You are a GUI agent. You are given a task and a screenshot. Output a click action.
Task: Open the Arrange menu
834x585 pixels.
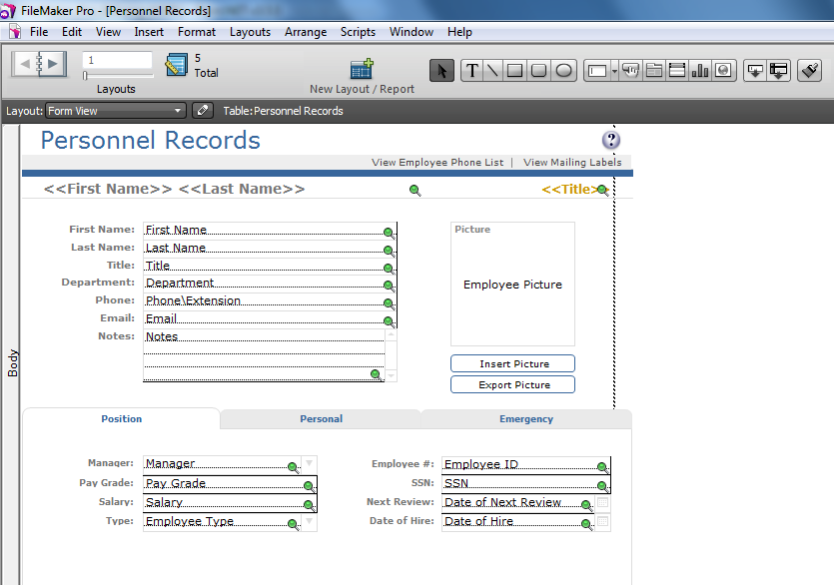pos(306,32)
